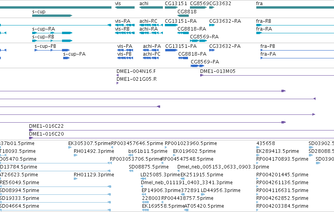
Task: Select EST RP003457646.5prime
Action: (x=112, y=147)
